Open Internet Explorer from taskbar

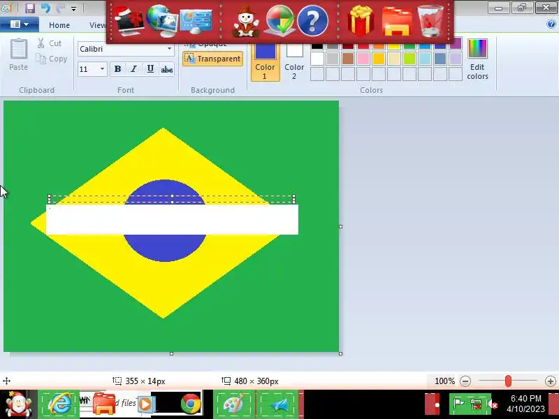pos(59,404)
